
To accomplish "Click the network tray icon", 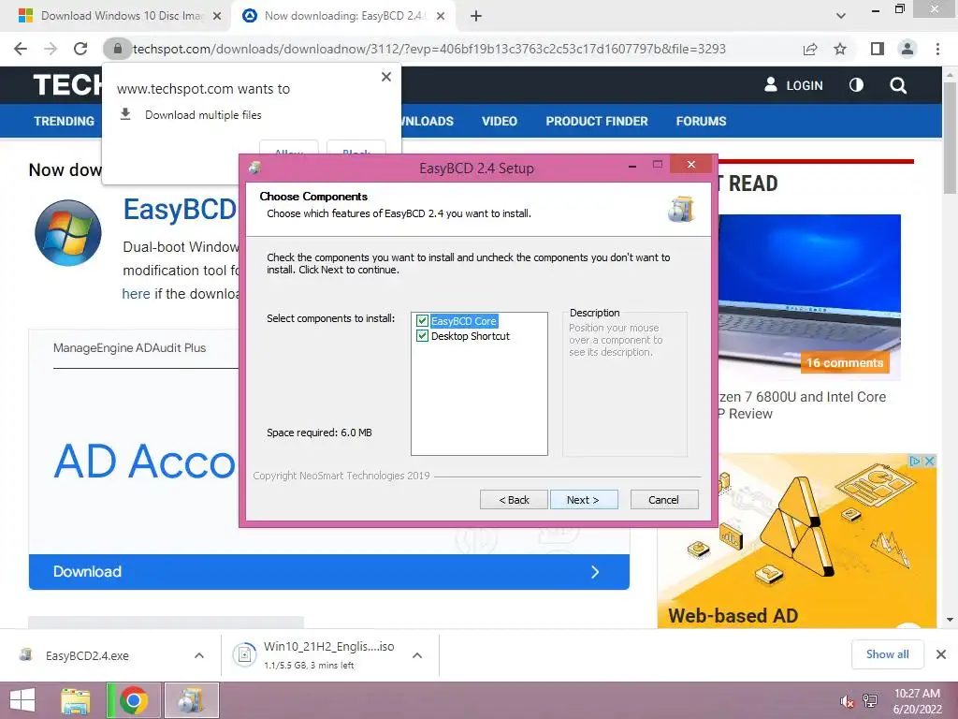I will 870,701.
